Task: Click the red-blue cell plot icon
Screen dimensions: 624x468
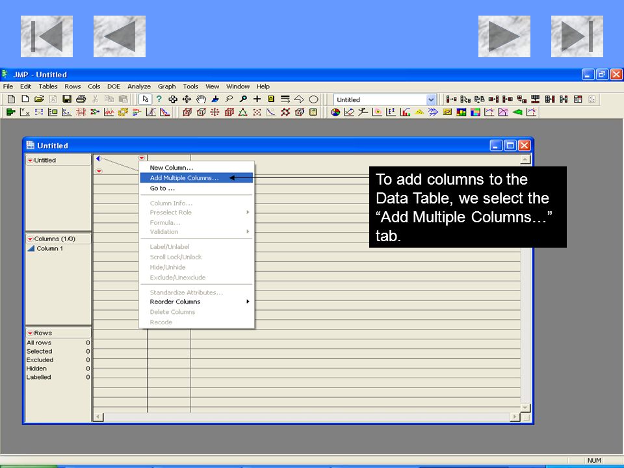Action: tap(461, 112)
